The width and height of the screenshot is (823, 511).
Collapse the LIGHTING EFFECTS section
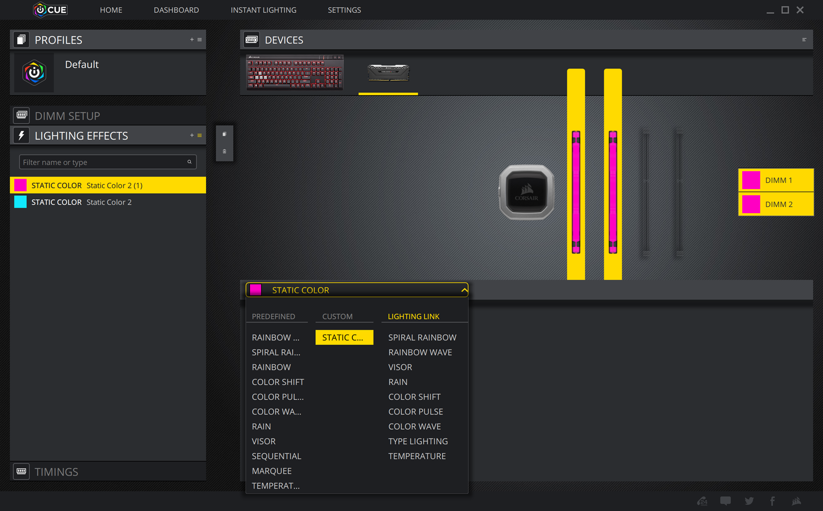coord(108,136)
